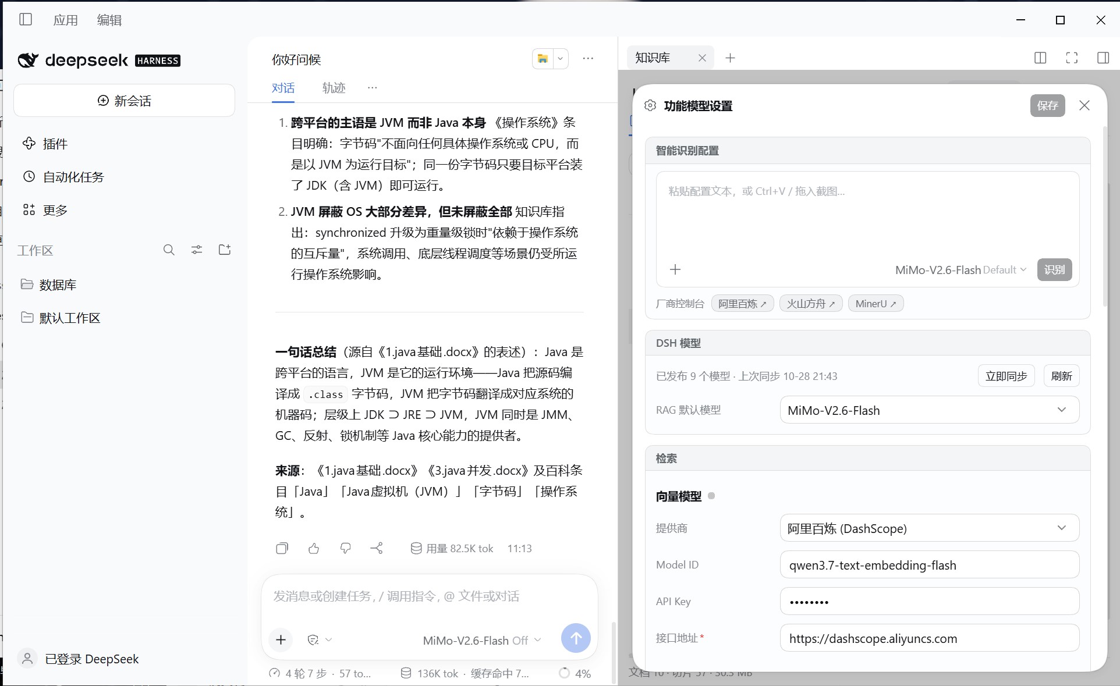Toggle the right sidebar panel icon
The width and height of the screenshot is (1120, 686).
point(1103,58)
